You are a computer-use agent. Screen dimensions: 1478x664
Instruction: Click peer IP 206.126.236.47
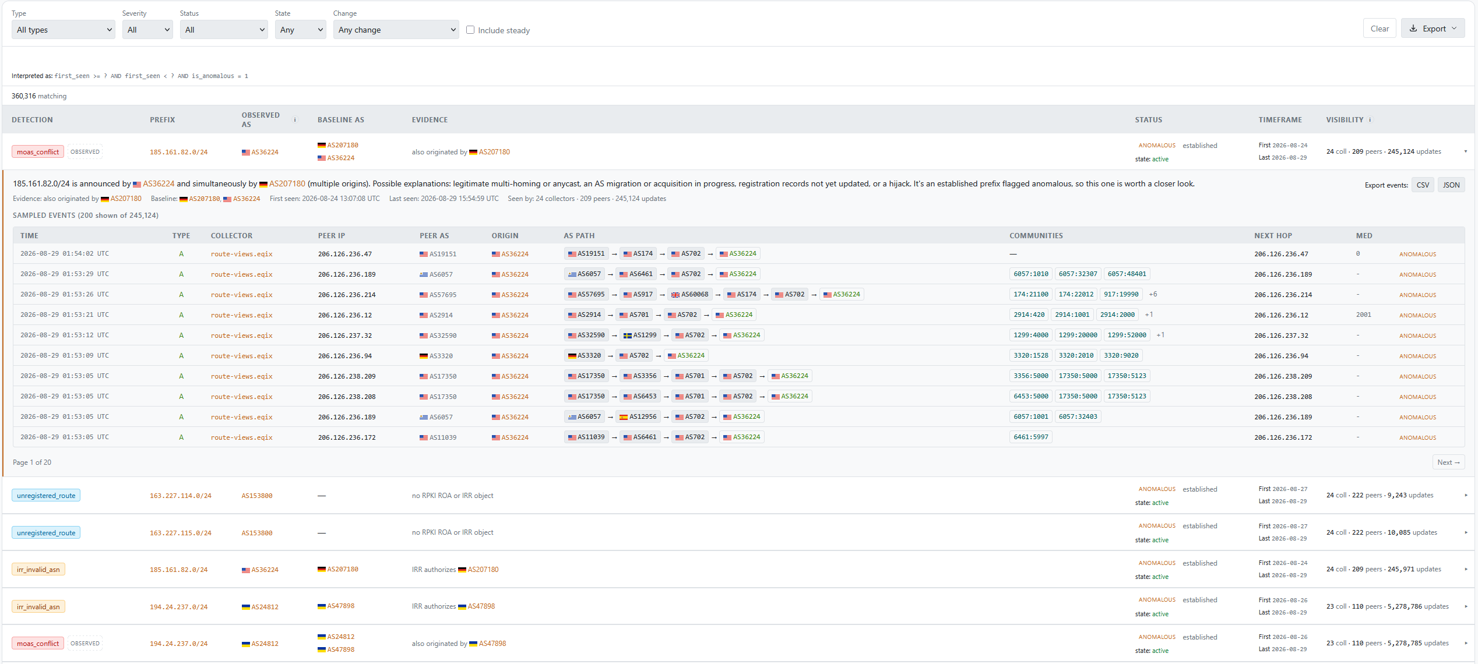[x=345, y=254]
